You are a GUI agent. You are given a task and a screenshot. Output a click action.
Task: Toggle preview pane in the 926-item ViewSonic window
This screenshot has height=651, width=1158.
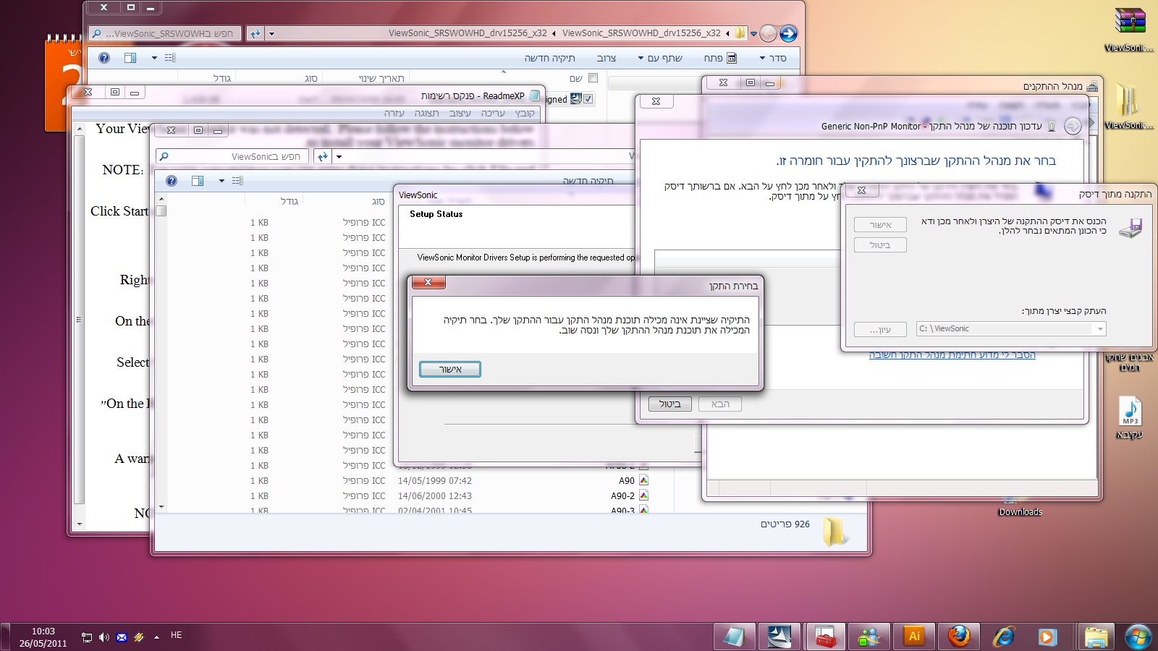tap(198, 181)
